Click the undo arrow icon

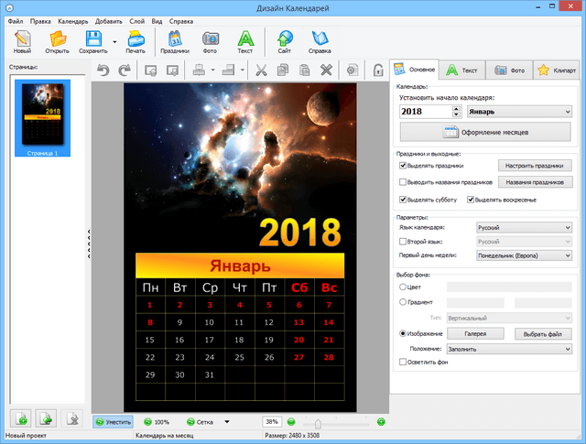102,70
